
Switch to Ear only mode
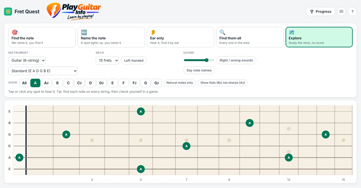[x=180, y=37]
